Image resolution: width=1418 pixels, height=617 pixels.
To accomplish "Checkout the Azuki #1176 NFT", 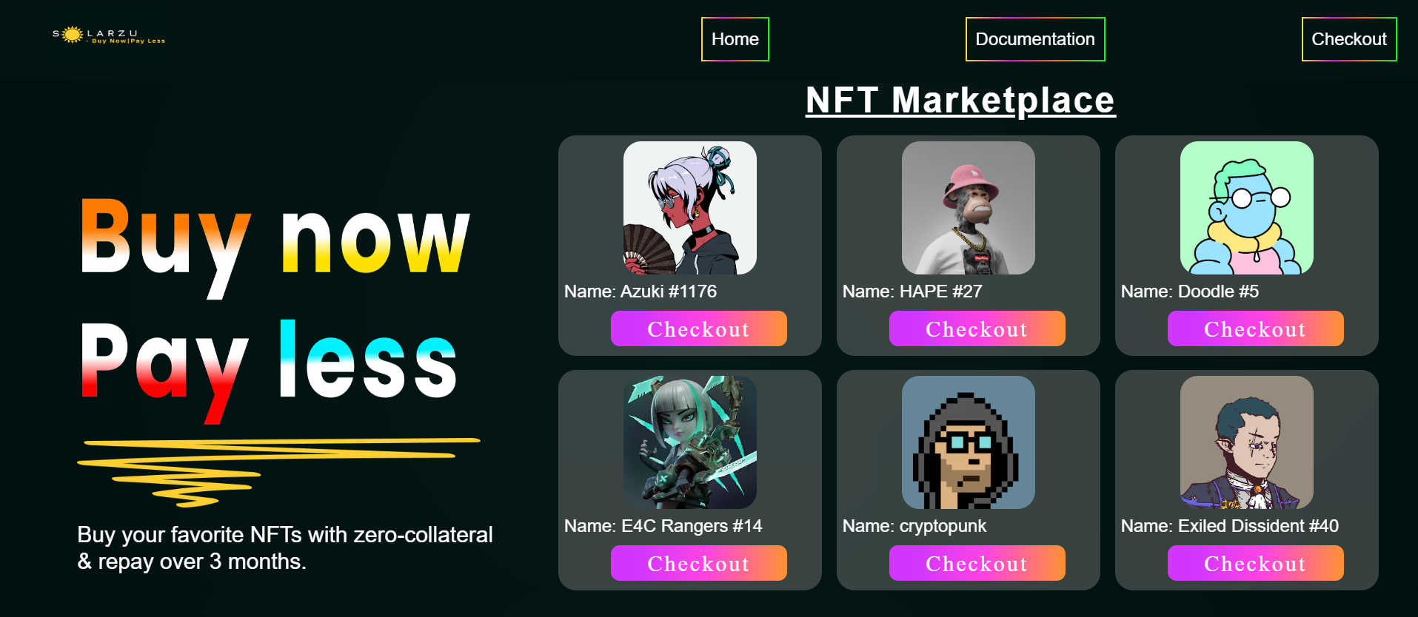I will click(x=699, y=328).
